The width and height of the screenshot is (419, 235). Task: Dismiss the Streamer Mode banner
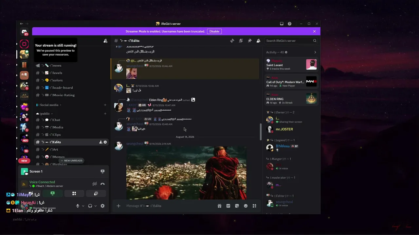(314, 31)
